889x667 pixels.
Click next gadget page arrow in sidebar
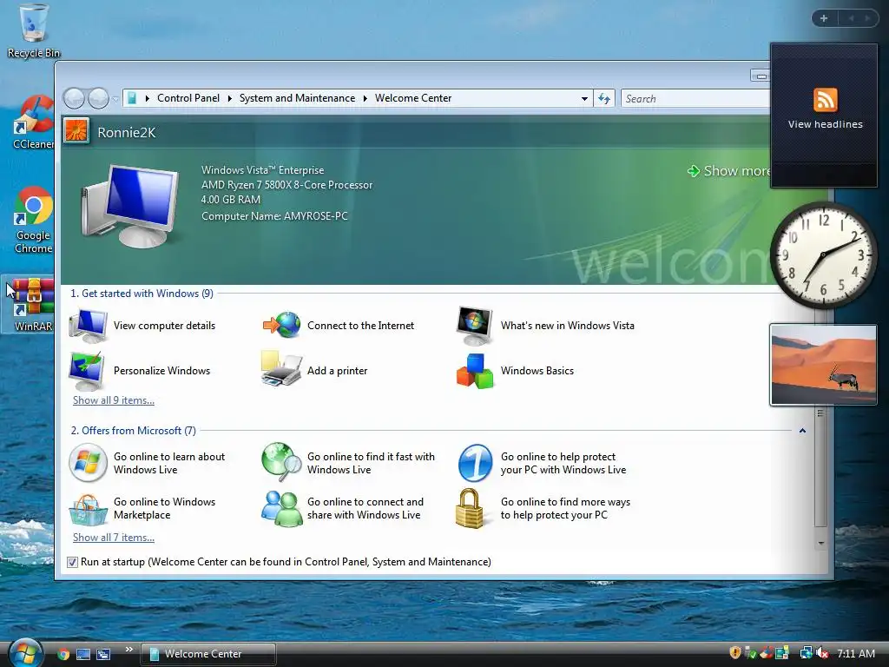coord(867,18)
